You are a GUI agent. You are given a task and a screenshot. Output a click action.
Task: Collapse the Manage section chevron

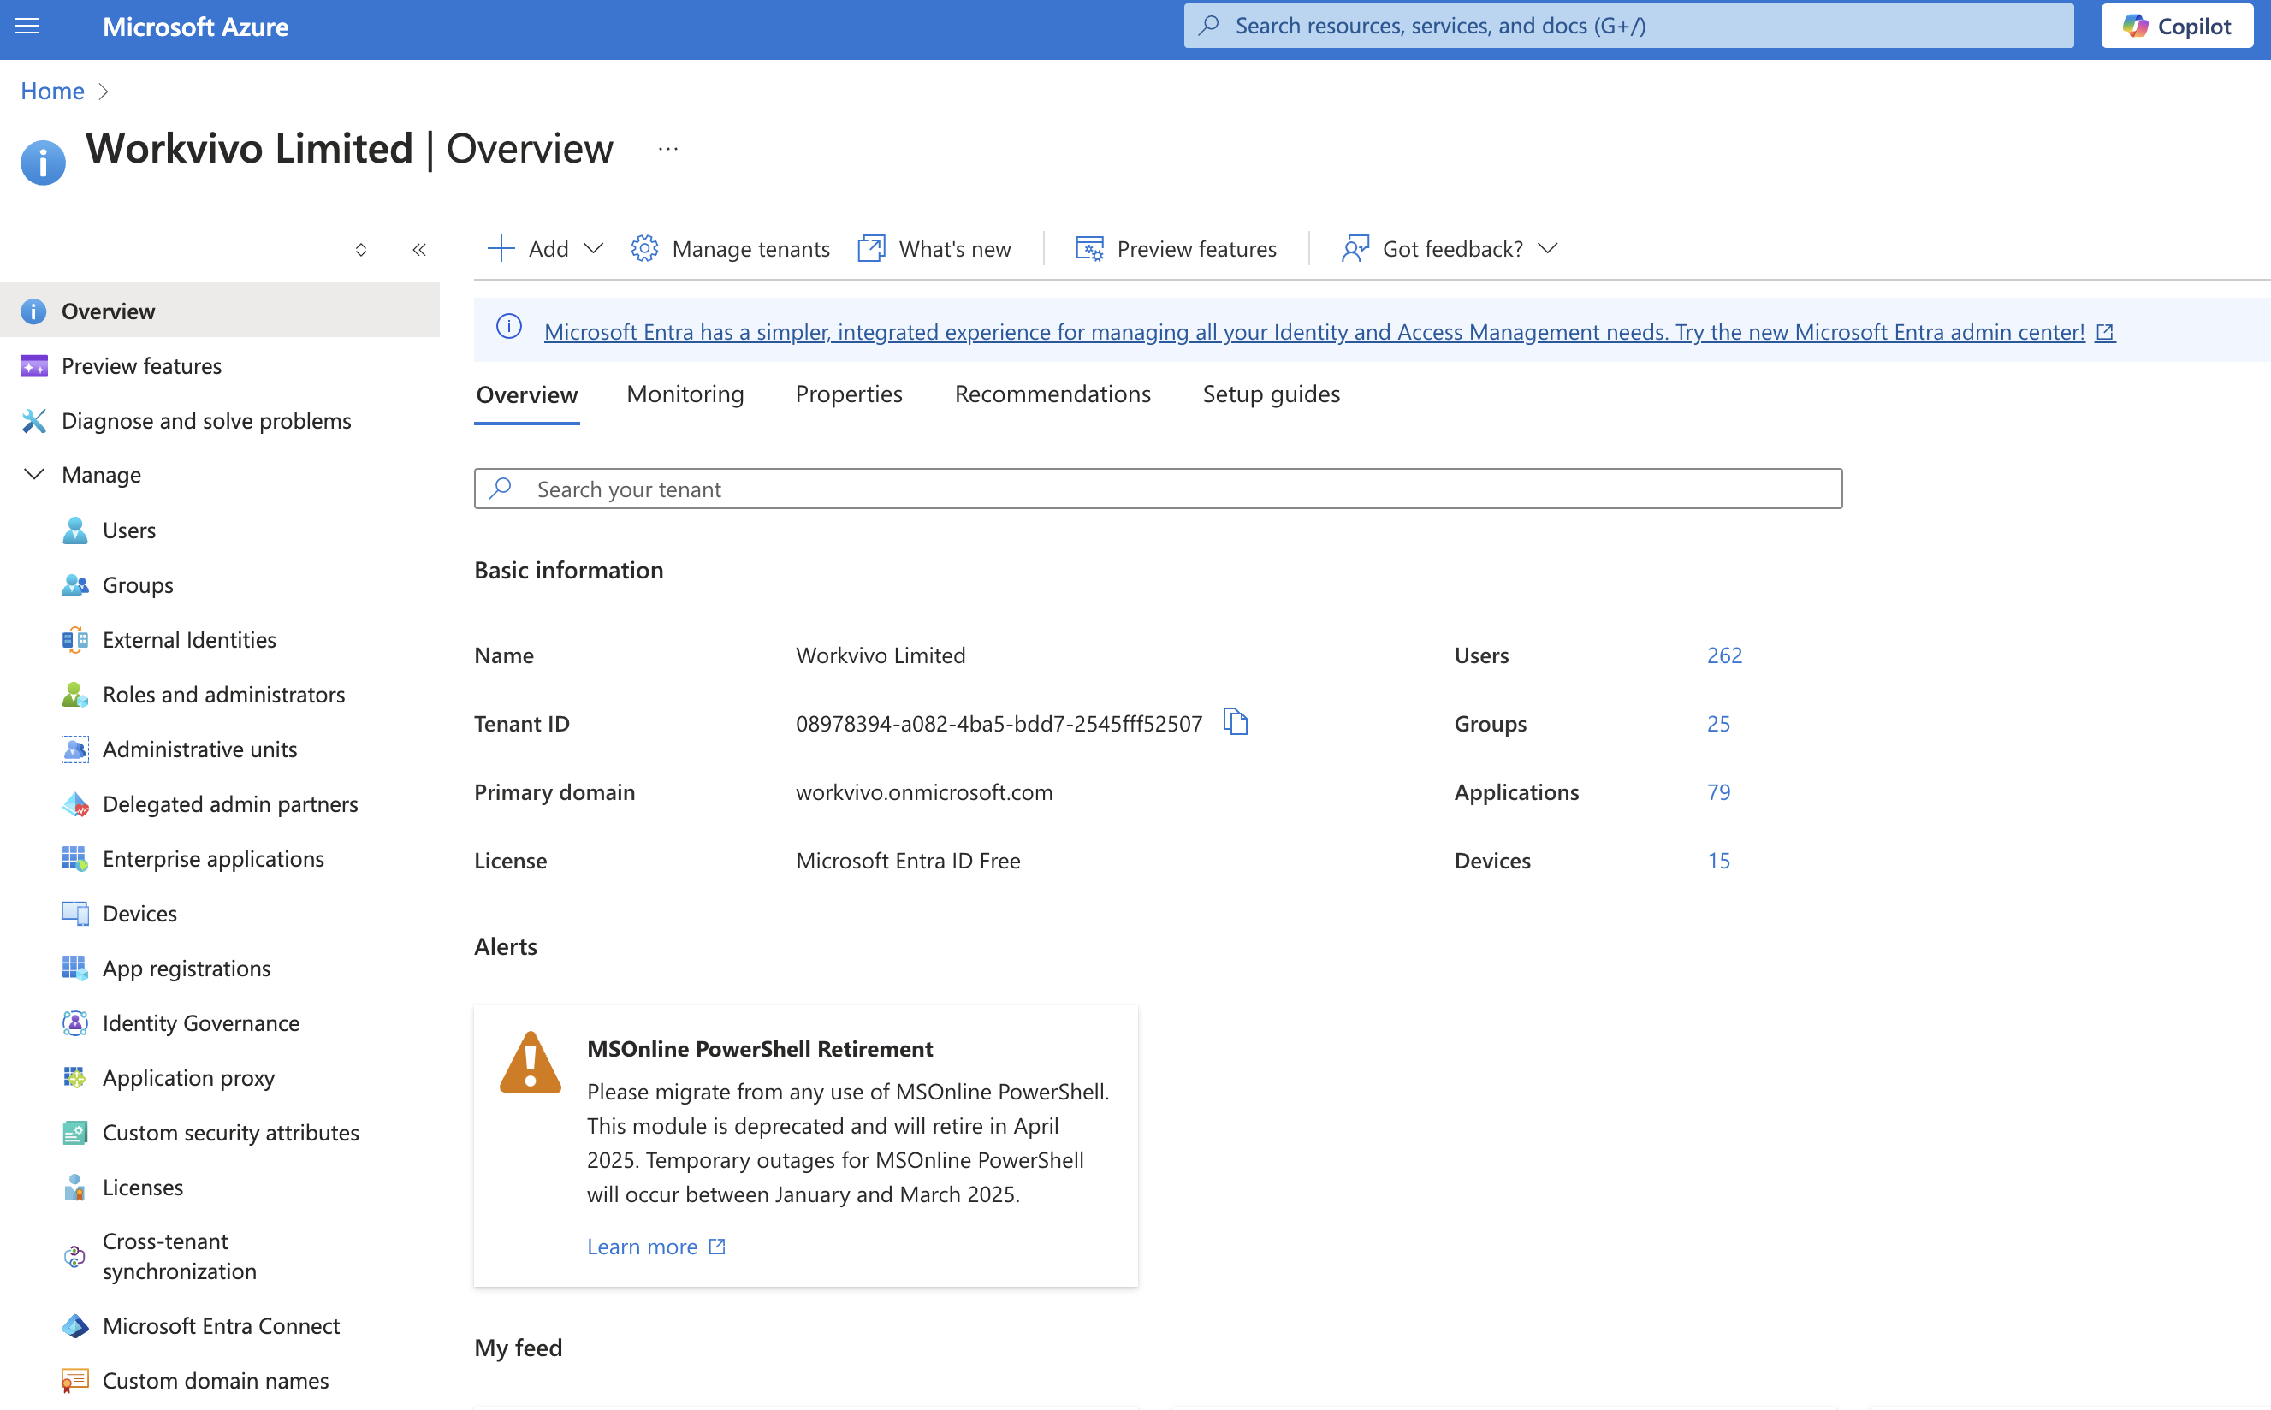click(x=33, y=475)
